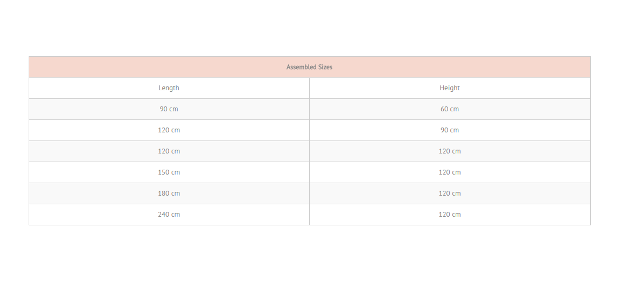627x281 pixels.
Task: Select the Length column heading
Action: click(x=169, y=88)
